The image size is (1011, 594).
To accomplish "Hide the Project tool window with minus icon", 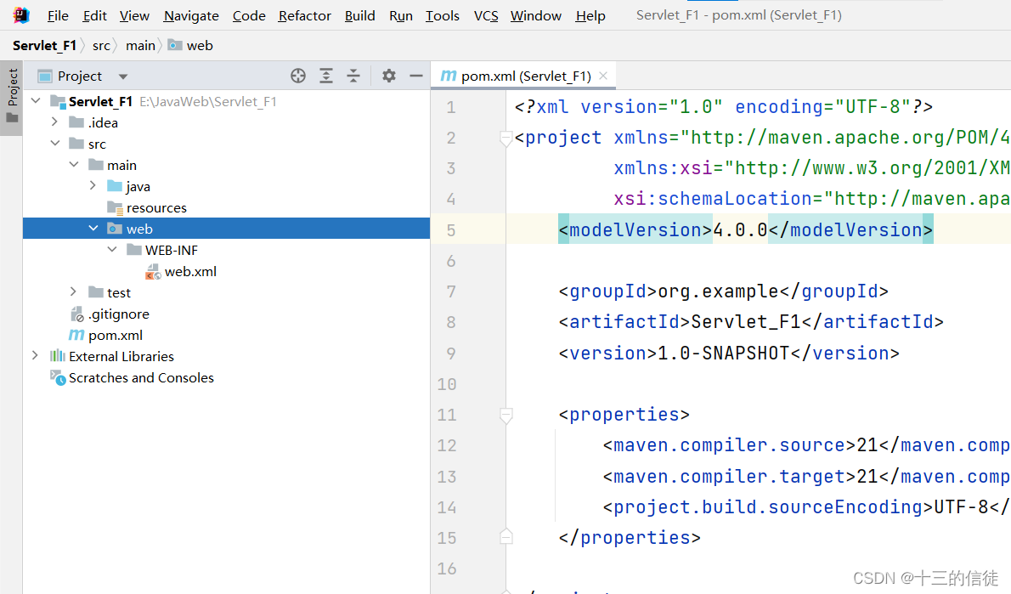I will click(415, 76).
